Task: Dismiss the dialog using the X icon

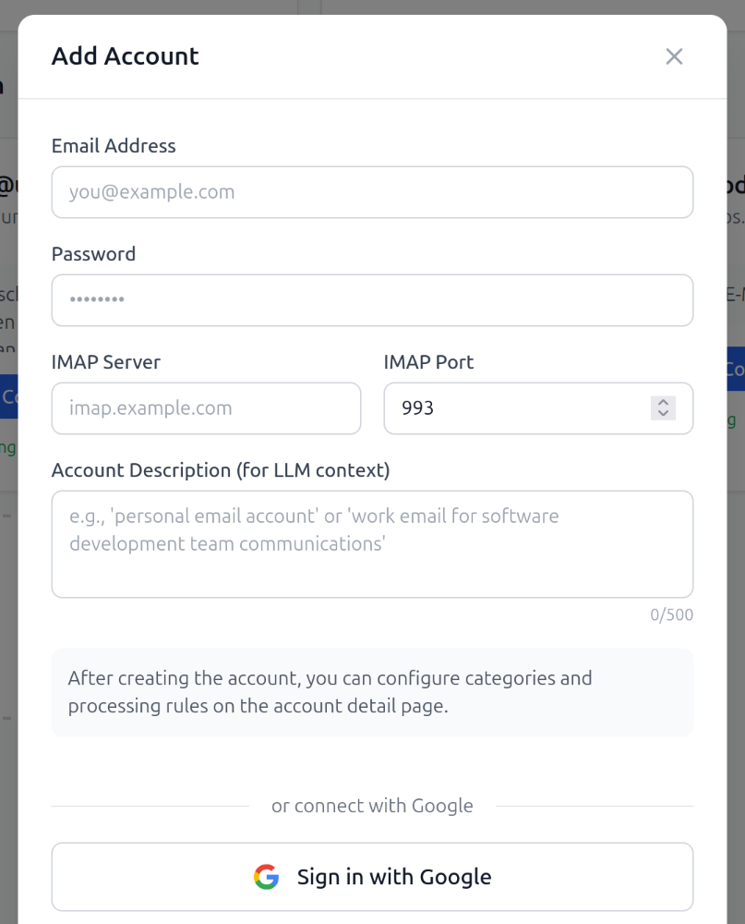Action: 674,56
